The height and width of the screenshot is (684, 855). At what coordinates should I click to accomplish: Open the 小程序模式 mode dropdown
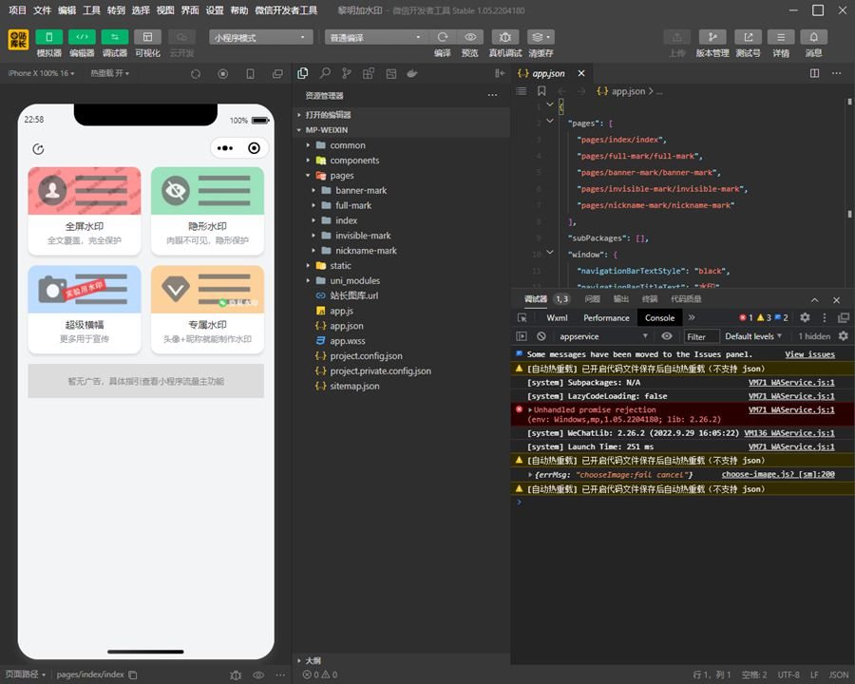pyautogui.click(x=261, y=38)
